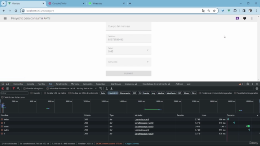Click the SUBMIT button

coord(128,73)
